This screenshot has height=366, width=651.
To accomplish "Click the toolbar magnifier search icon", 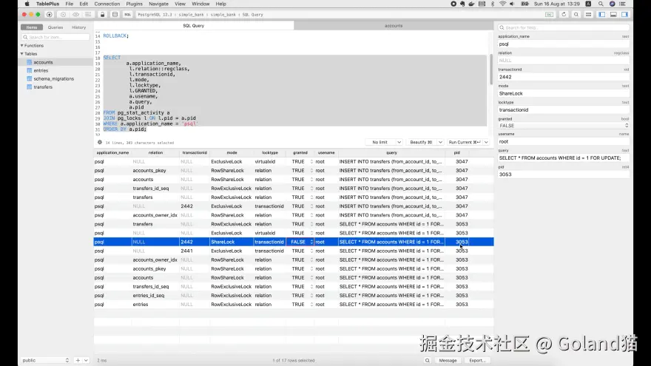I will pos(576,15).
